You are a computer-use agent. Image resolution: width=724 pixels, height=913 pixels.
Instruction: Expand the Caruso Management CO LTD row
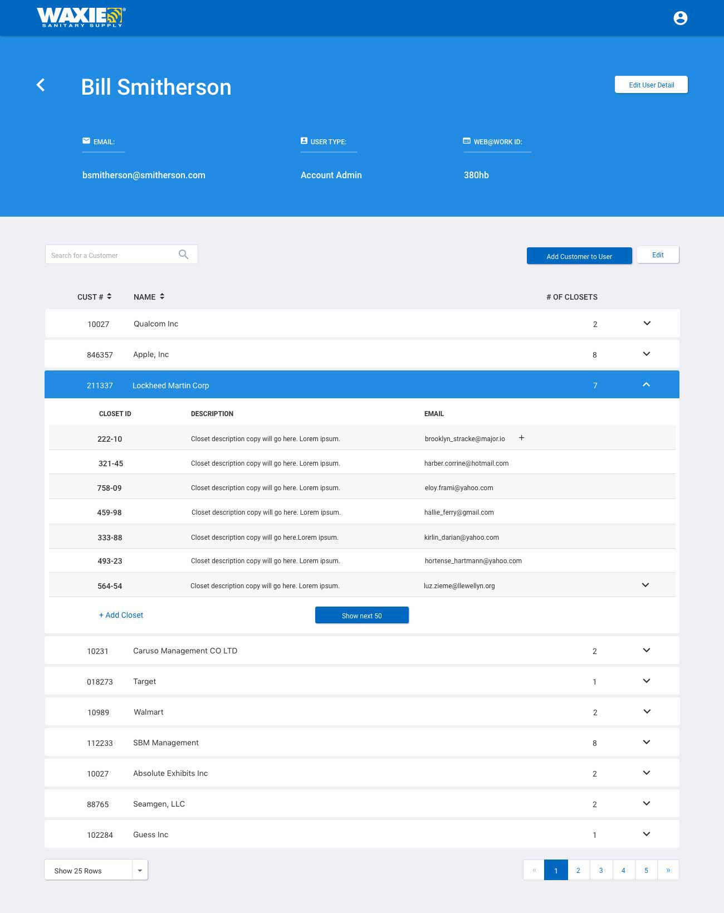647,650
